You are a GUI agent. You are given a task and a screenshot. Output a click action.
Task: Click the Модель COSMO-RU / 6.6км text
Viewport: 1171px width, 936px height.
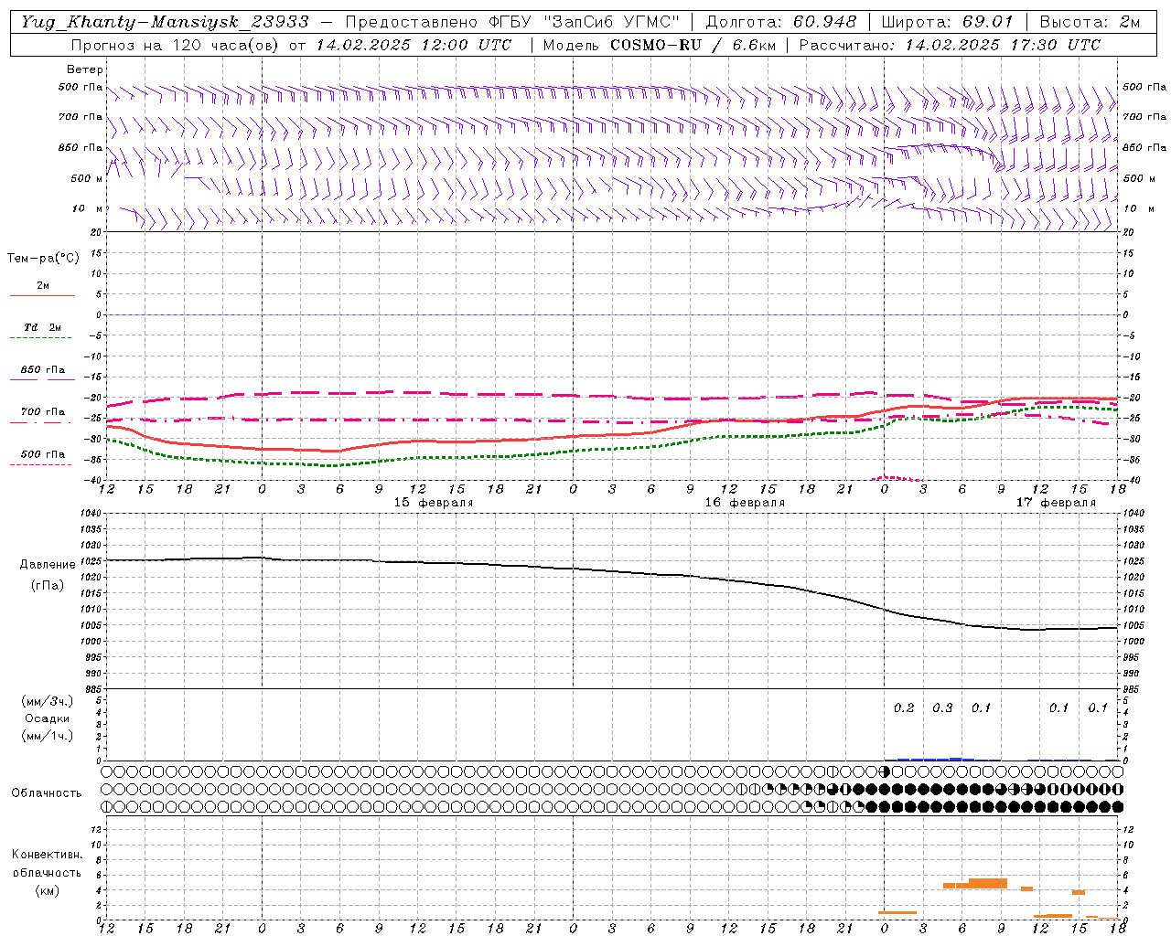pos(660,45)
